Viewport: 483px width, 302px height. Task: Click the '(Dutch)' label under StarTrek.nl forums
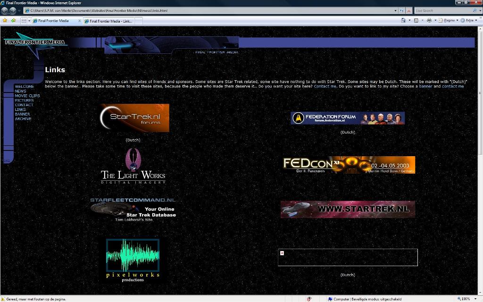pos(133,140)
